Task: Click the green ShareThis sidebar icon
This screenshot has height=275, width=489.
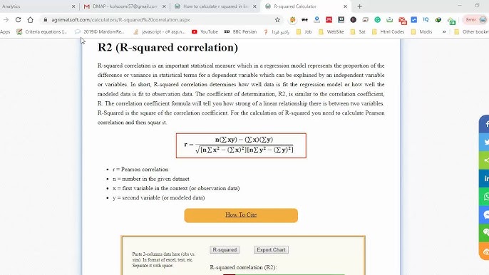Action: (484, 160)
